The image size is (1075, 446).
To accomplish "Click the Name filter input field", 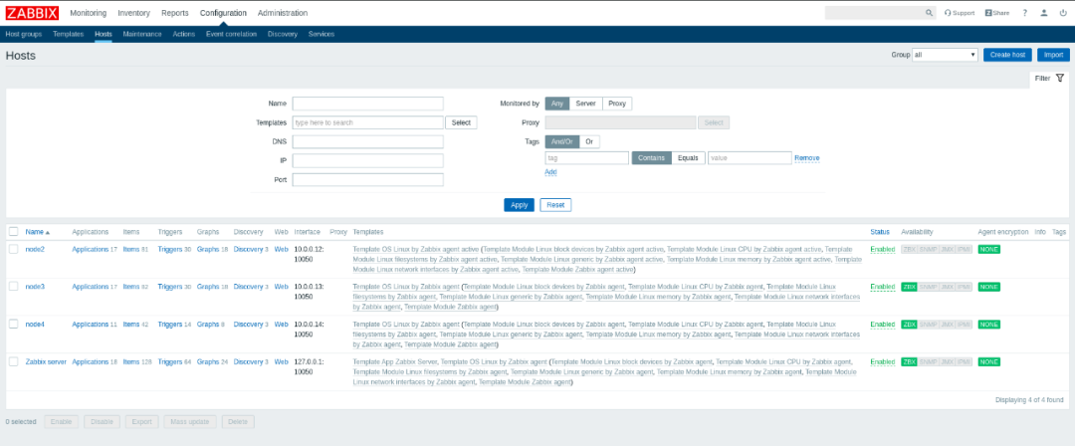I will click(368, 104).
